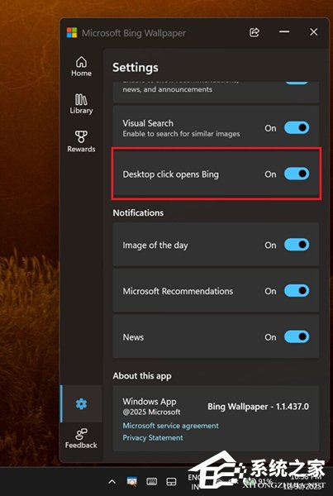Click the Bing Wallpaper - 1.1.437.0 version text
The image size is (333, 496).
coord(258,407)
